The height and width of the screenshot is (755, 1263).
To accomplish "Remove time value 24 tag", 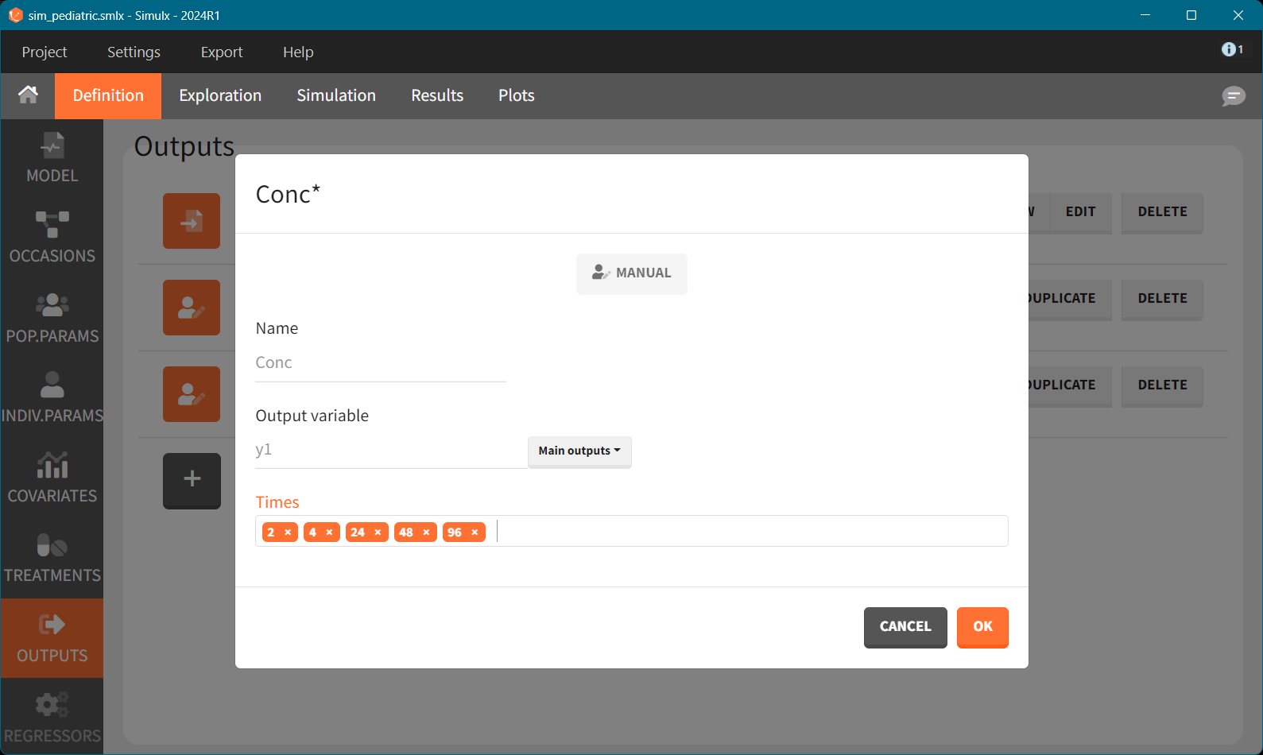I will click(x=378, y=532).
